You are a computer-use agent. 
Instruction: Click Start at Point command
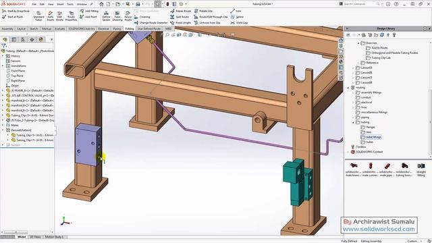click(13, 17)
